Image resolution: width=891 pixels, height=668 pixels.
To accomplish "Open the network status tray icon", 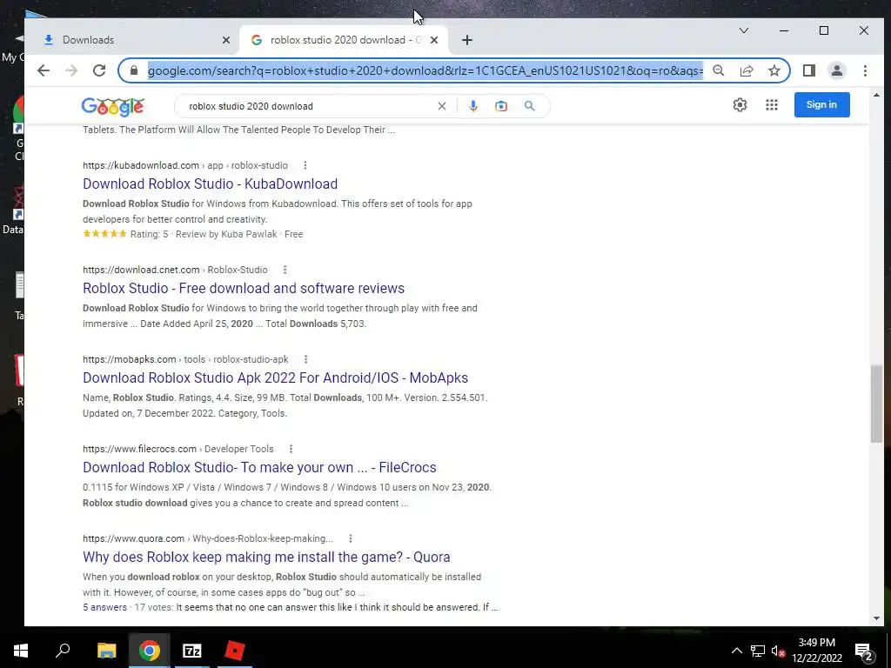I will [x=757, y=651].
